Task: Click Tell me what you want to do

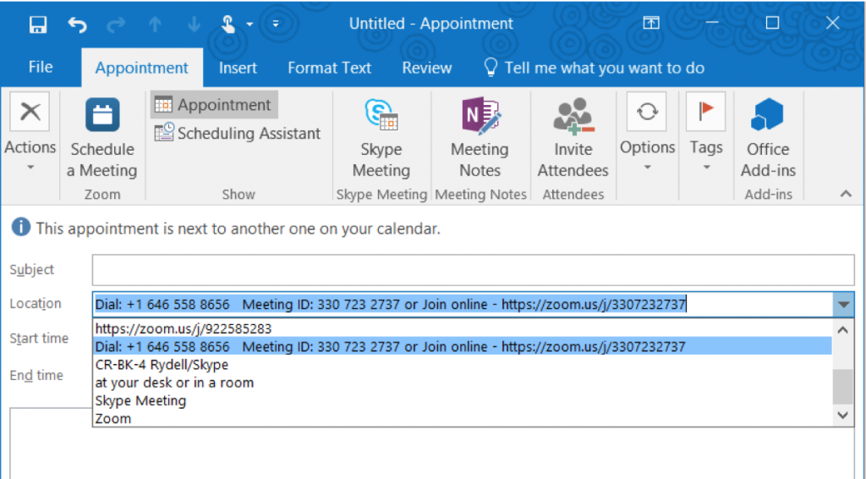Action: coord(595,68)
